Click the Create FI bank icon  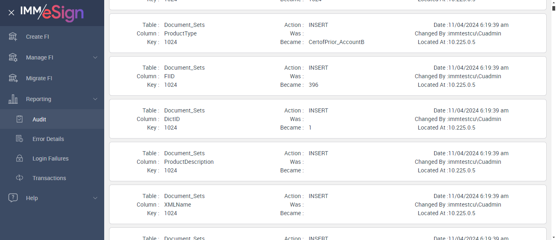(x=13, y=37)
